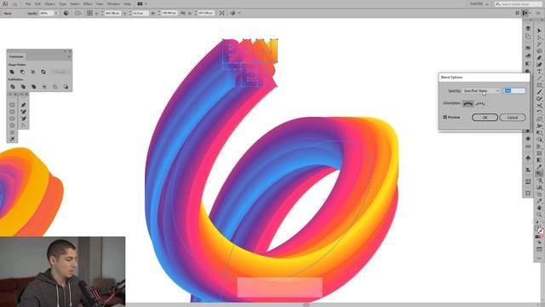545x307 pixels.
Task: Open the Opacity value dropdown arrow
Action: click(56, 14)
